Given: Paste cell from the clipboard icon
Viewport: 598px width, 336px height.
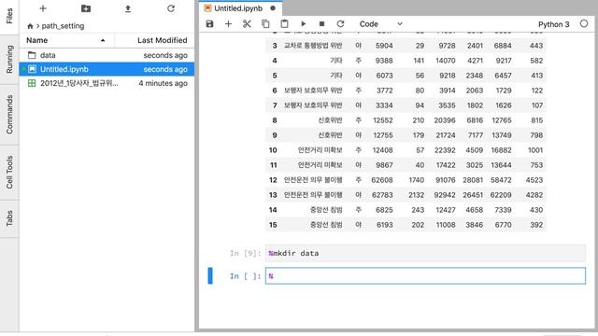Looking at the screenshot, I should click(x=284, y=24).
